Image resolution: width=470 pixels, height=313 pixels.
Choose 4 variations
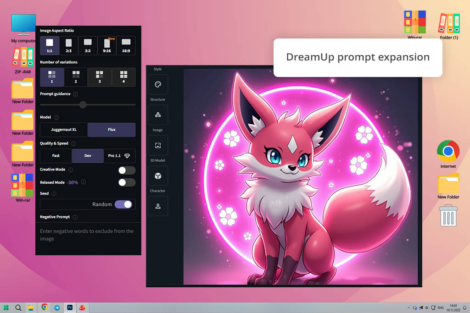coord(123,77)
